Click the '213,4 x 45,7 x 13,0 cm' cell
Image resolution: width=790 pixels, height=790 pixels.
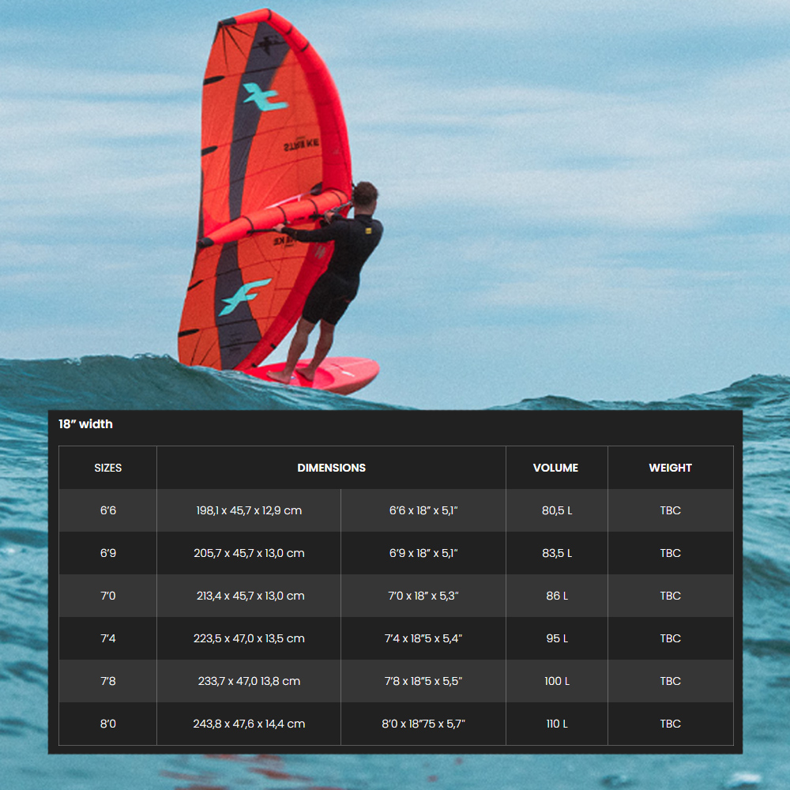click(x=249, y=596)
